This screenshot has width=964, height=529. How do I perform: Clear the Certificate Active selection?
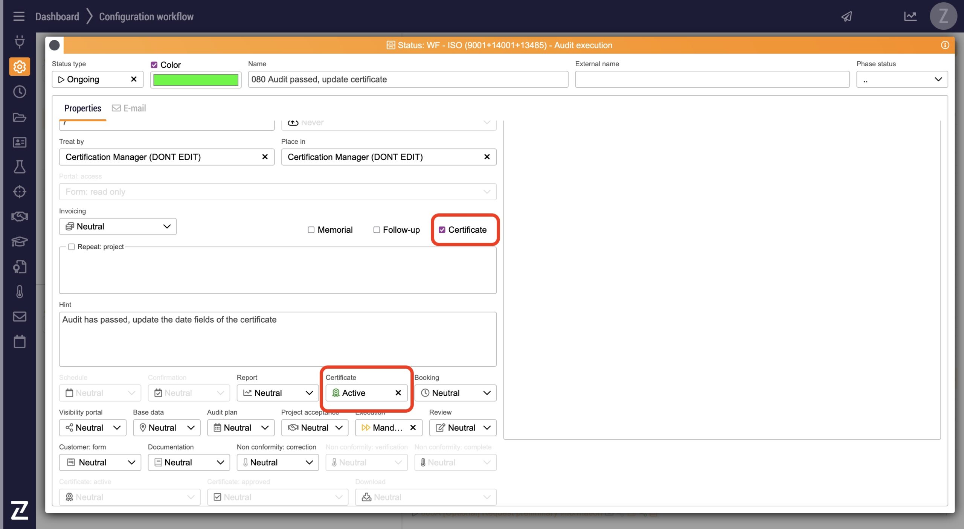(398, 393)
